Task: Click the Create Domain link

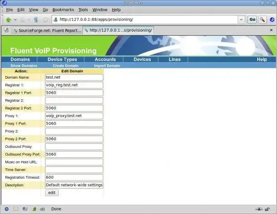Action: point(65,66)
